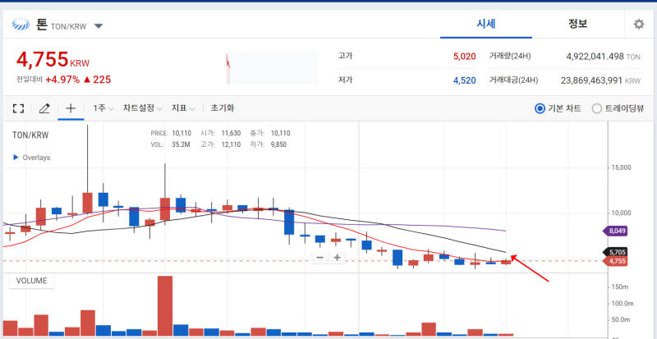Click the 톤 coin name heading
The width and height of the screenshot is (657, 339).
pyautogui.click(x=41, y=25)
